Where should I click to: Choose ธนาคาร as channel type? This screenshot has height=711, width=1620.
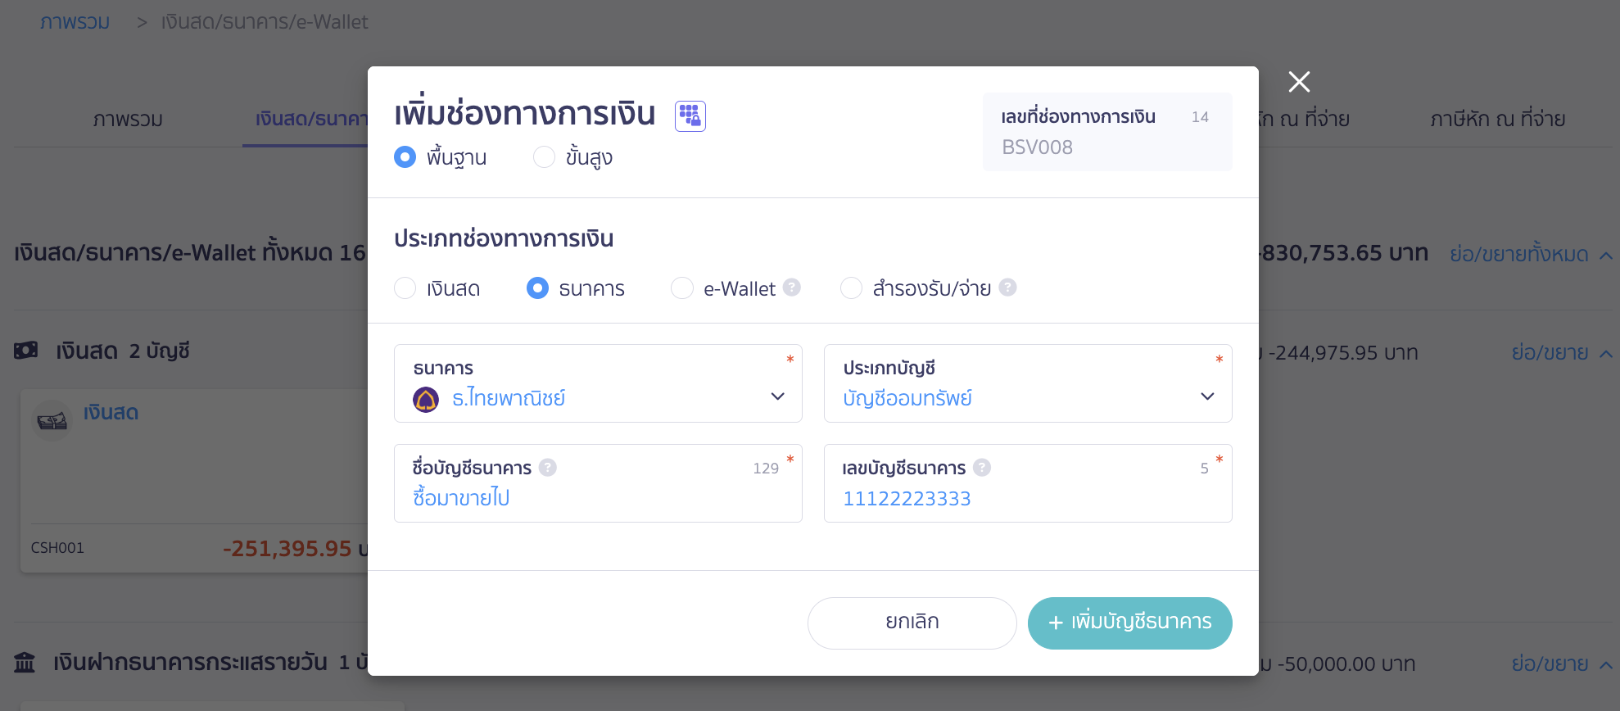click(537, 288)
